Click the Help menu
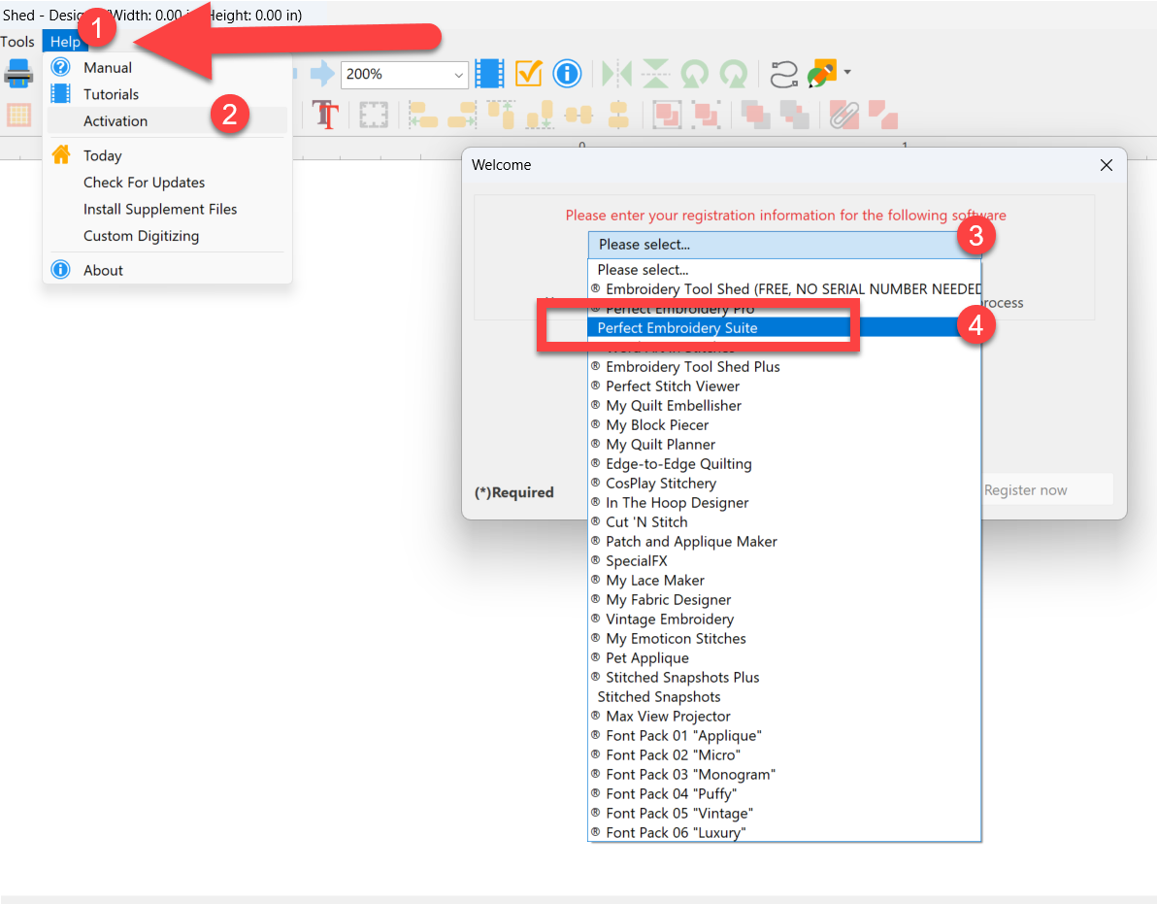The width and height of the screenshot is (1157, 904). pyautogui.click(x=65, y=42)
